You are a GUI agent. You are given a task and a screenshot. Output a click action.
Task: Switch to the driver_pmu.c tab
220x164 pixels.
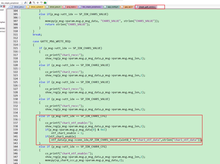coord(18,7)
